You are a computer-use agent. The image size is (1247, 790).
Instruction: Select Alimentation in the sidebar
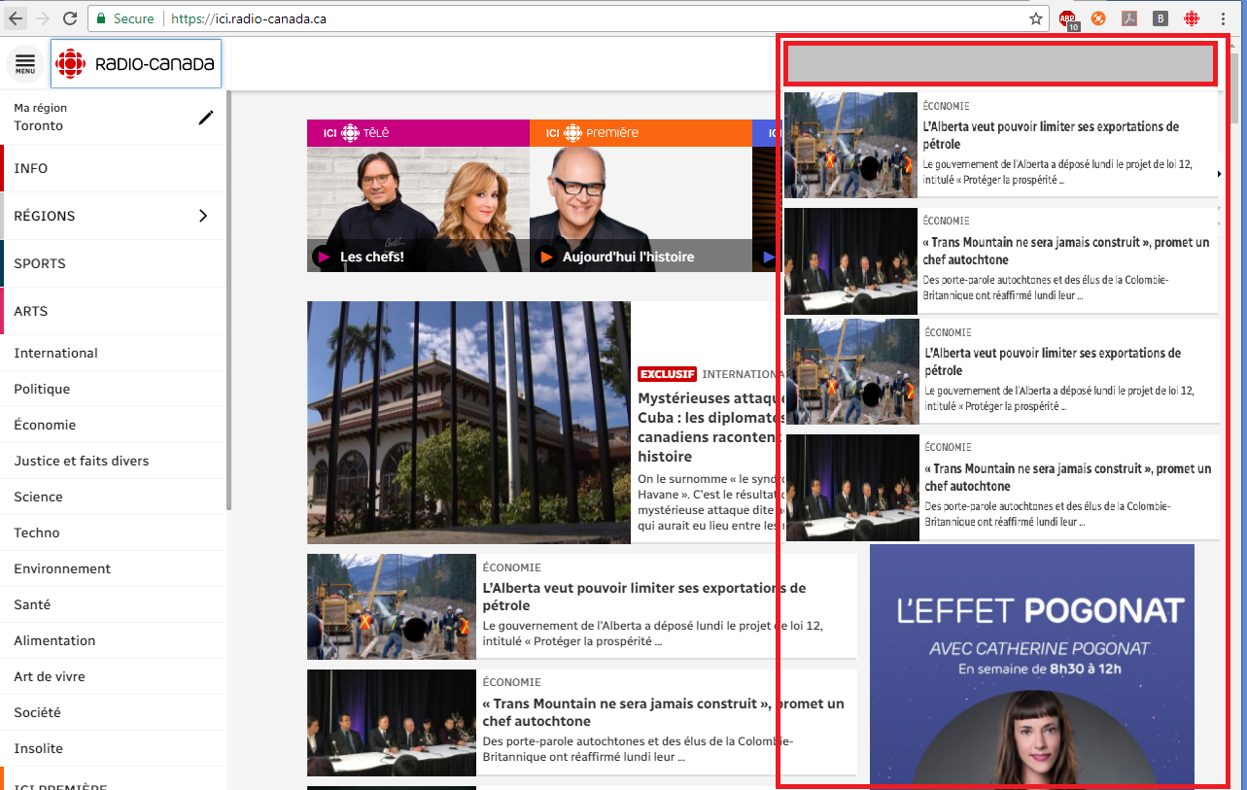(54, 640)
